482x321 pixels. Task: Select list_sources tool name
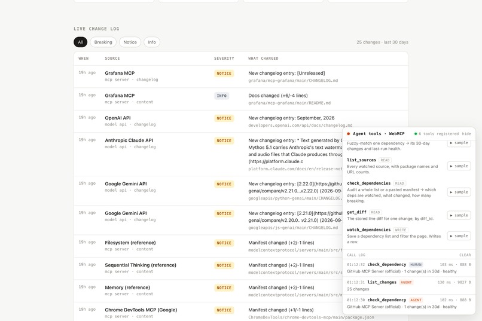click(x=361, y=160)
